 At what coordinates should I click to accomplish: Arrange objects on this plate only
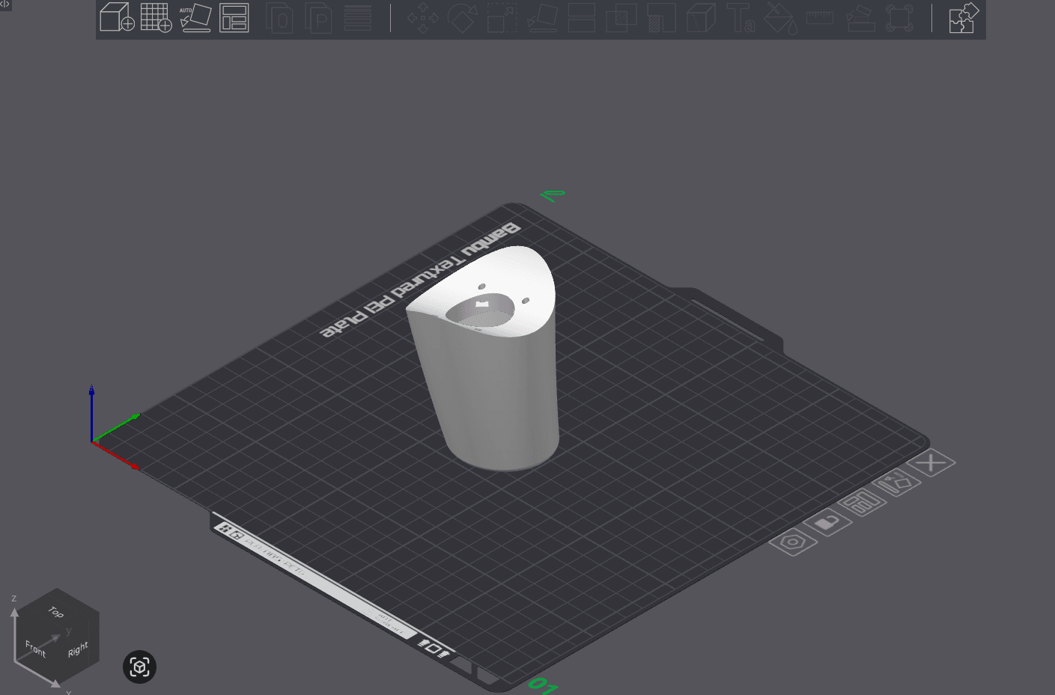862,501
